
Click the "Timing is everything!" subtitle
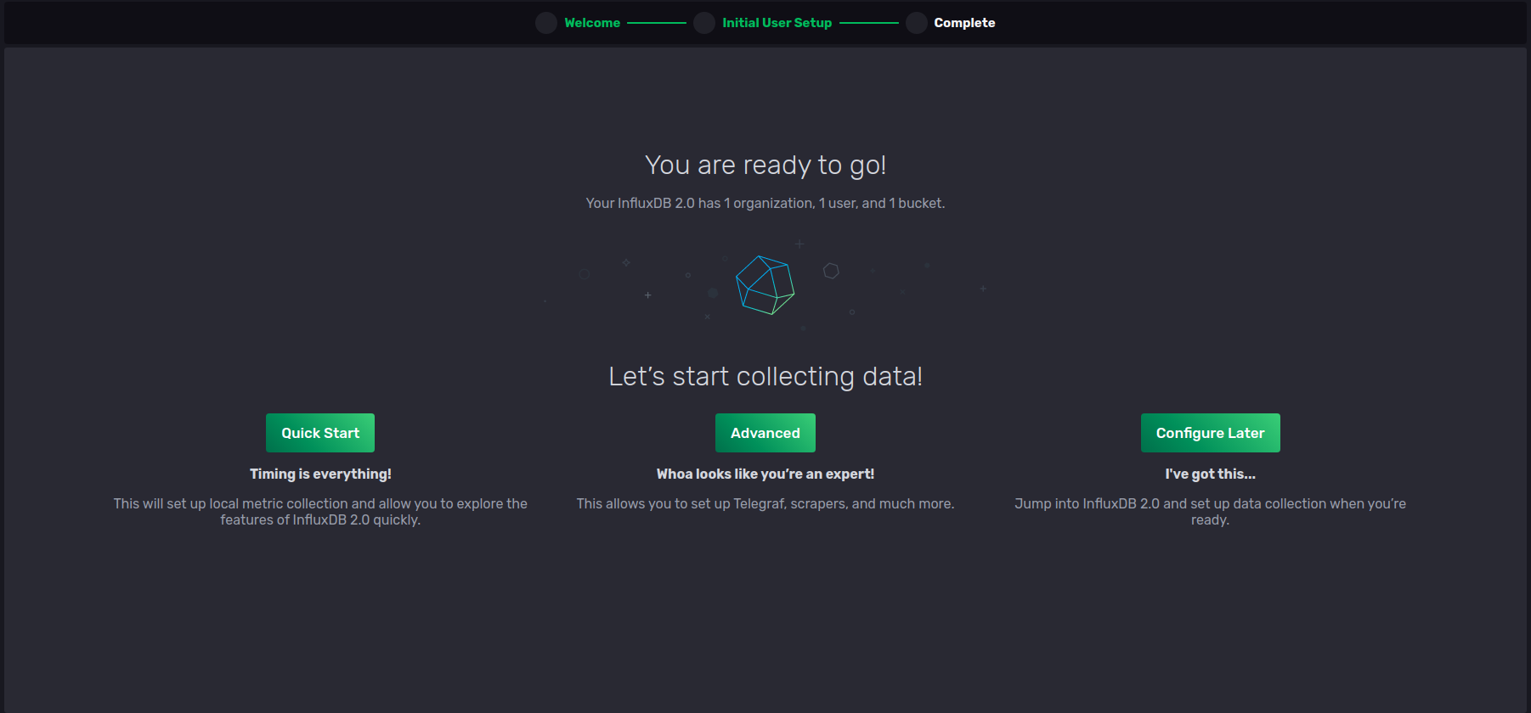pyautogui.click(x=320, y=474)
